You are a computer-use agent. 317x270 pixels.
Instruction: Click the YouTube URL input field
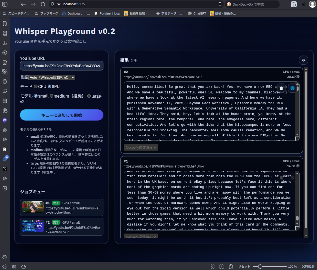[61, 66]
